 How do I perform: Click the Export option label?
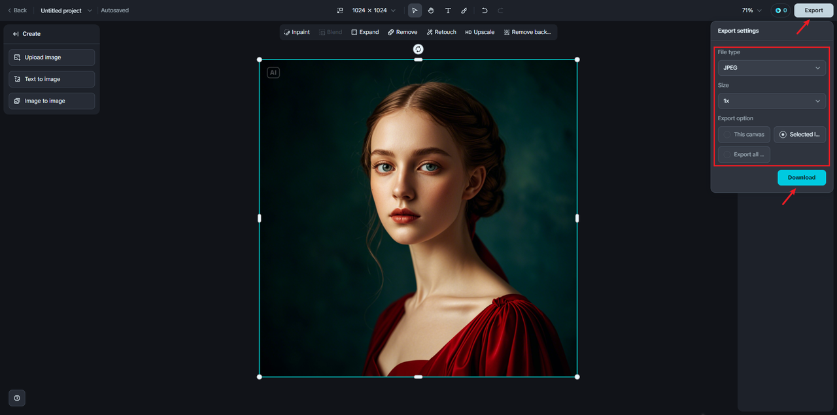click(x=736, y=118)
